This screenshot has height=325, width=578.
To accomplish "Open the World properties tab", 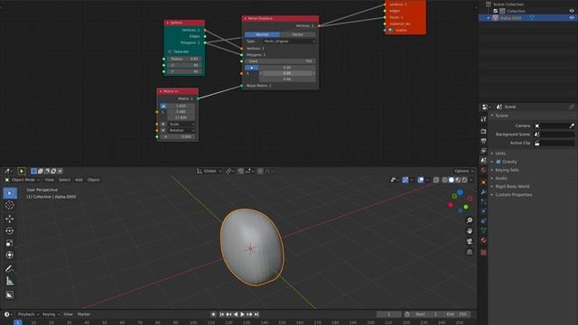I will tap(483, 170).
